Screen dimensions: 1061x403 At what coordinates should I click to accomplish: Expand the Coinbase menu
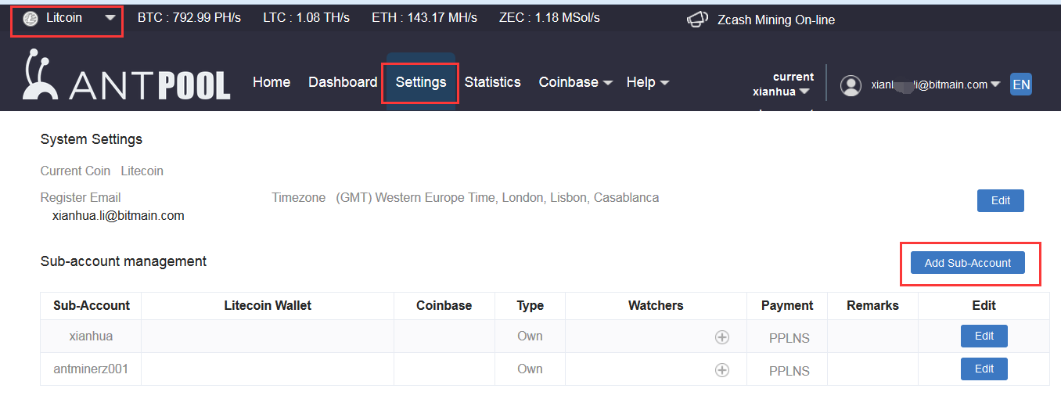tap(575, 82)
